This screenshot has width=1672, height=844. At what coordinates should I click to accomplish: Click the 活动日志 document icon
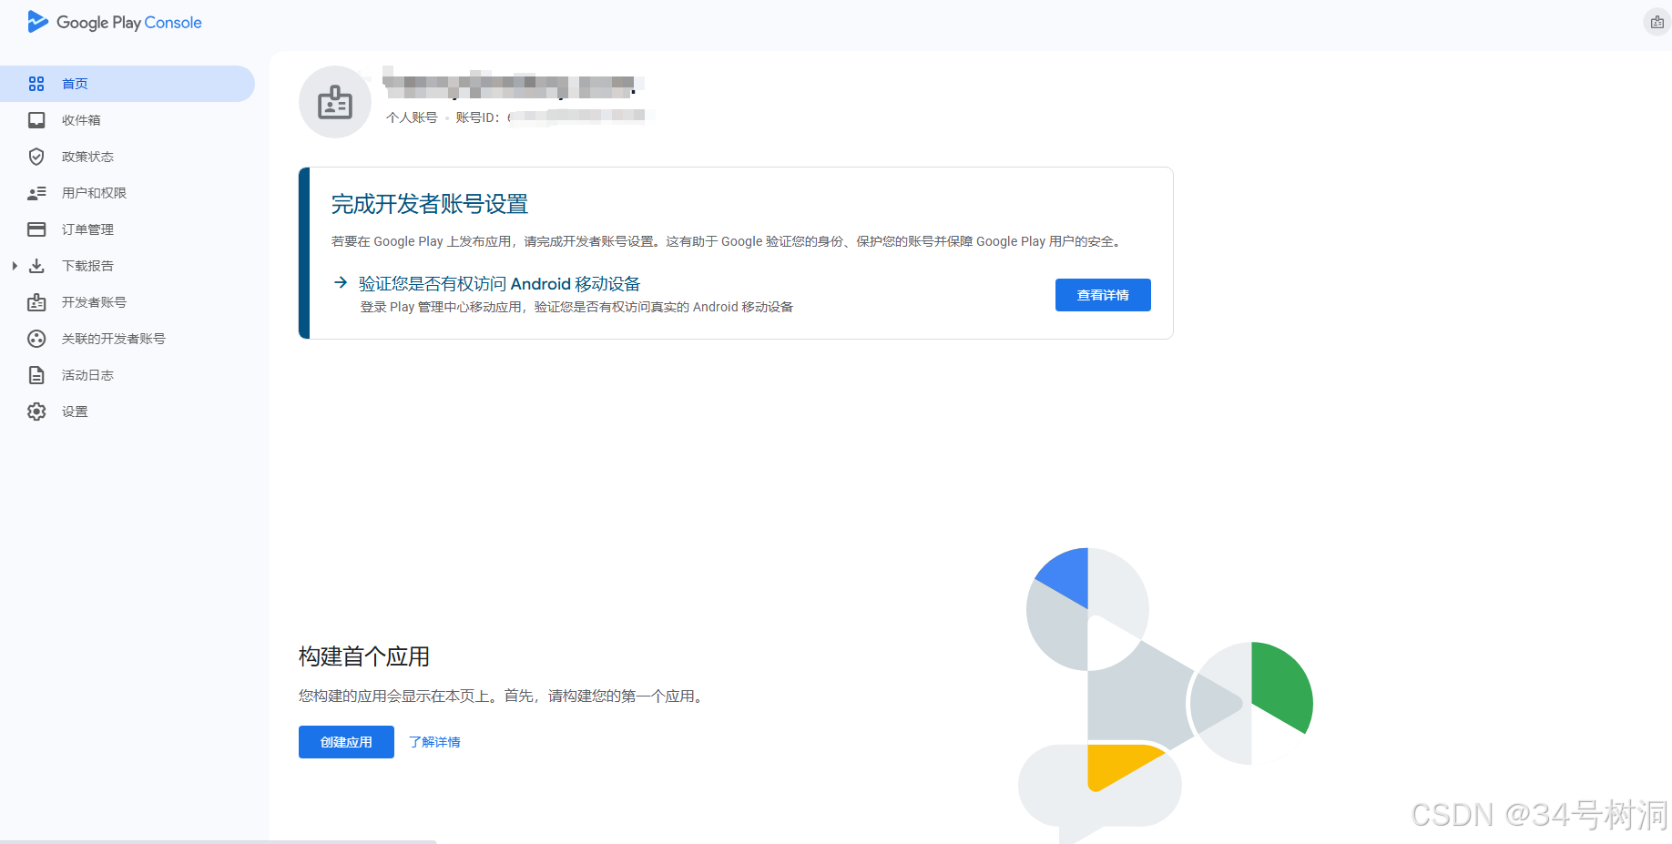pos(36,375)
